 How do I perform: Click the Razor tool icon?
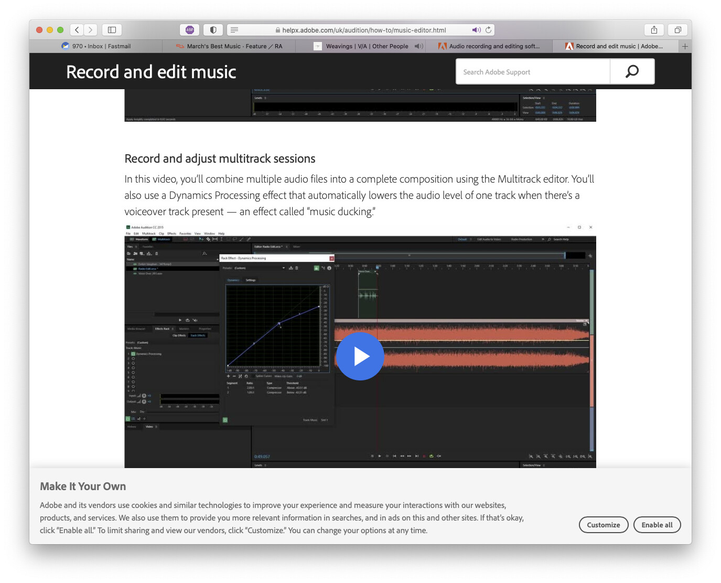pos(209,239)
